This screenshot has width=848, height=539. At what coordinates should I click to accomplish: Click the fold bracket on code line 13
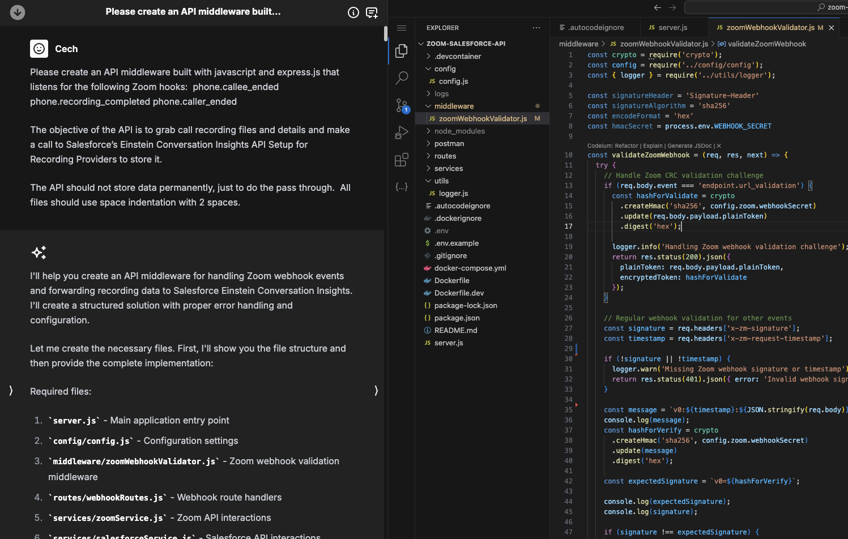click(x=810, y=186)
